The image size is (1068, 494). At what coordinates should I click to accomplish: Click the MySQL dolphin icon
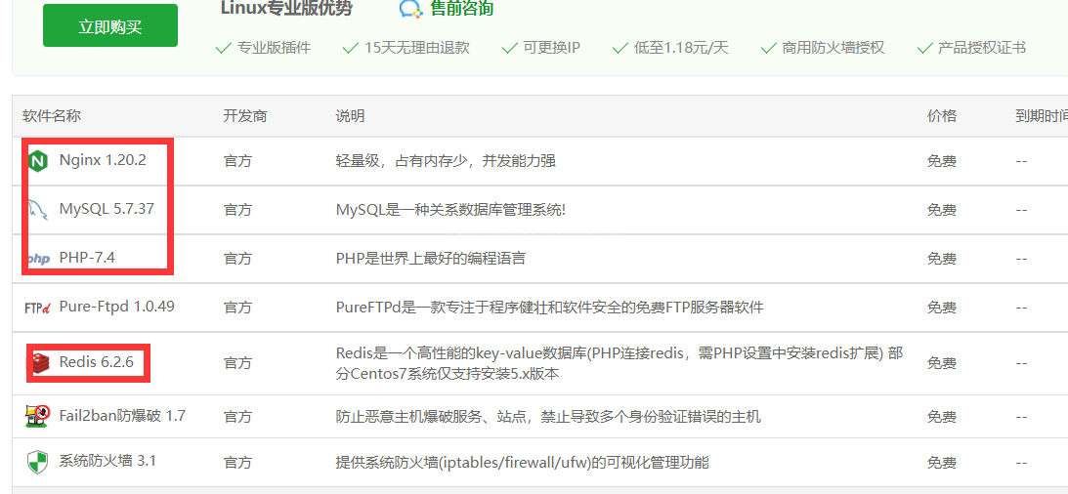click(38, 210)
